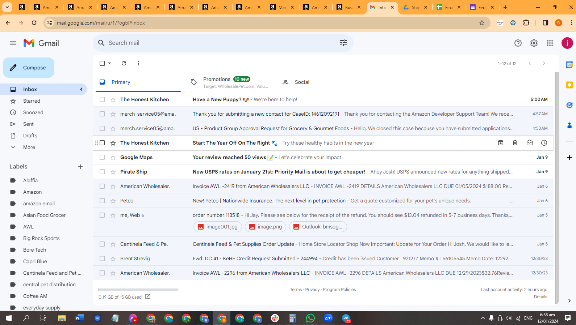
Task: Open the image001.jpg attachment
Action: (x=217, y=227)
